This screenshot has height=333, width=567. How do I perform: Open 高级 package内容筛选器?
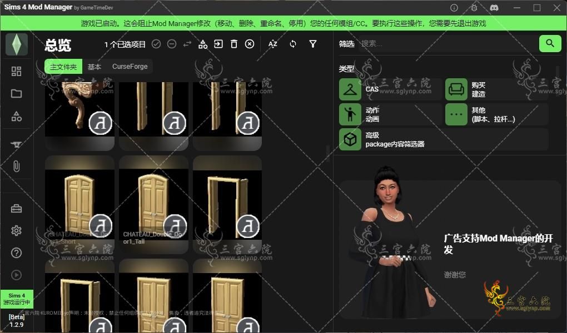coord(444,139)
